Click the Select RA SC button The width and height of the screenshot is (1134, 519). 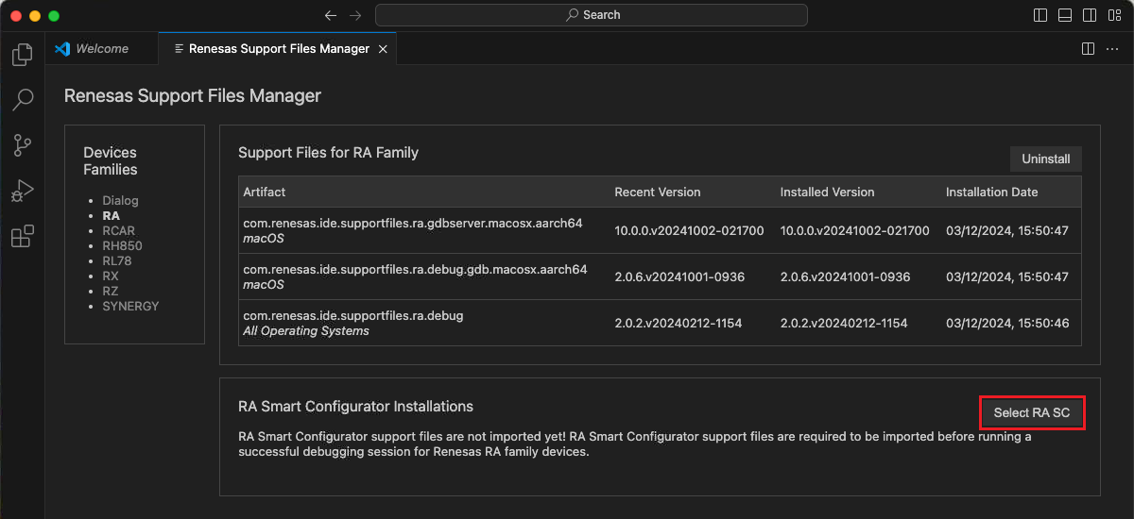coord(1032,412)
